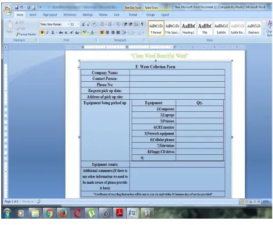Click the Windows Start button

coord(7,213)
